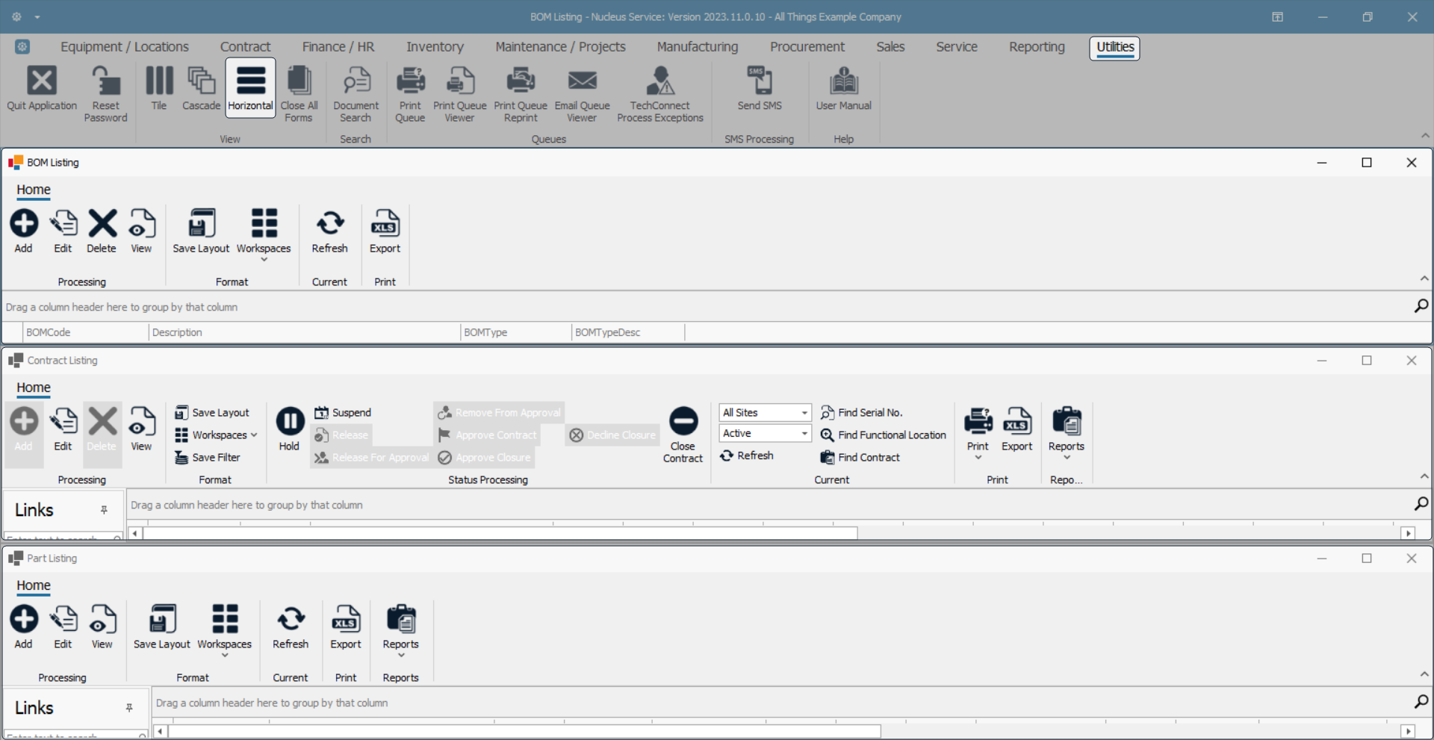Image resolution: width=1434 pixels, height=740 pixels.
Task: Click Close All Forms
Action: pos(299,93)
